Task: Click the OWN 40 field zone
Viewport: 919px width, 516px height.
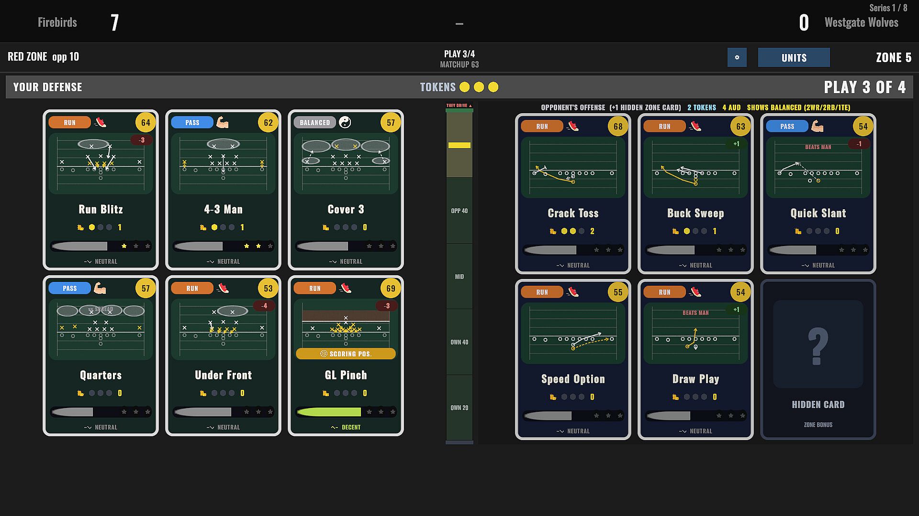Action: (459, 342)
